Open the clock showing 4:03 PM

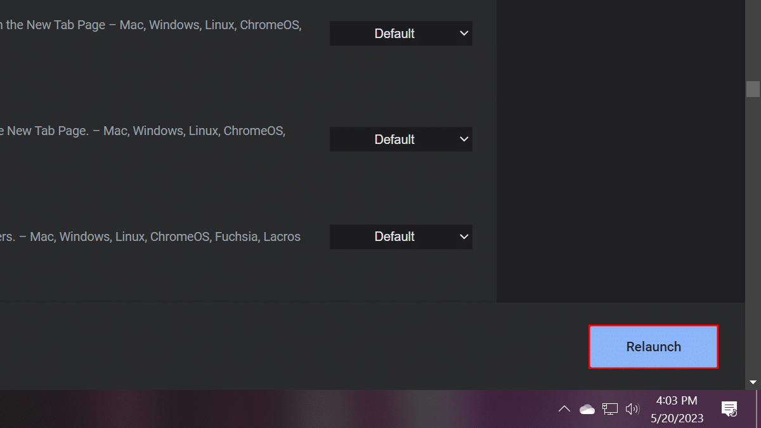click(677, 401)
